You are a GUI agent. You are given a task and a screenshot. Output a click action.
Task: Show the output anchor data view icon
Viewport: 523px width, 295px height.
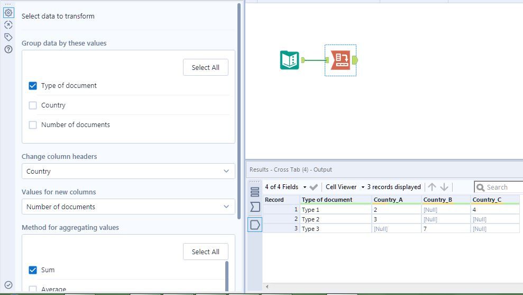255,225
